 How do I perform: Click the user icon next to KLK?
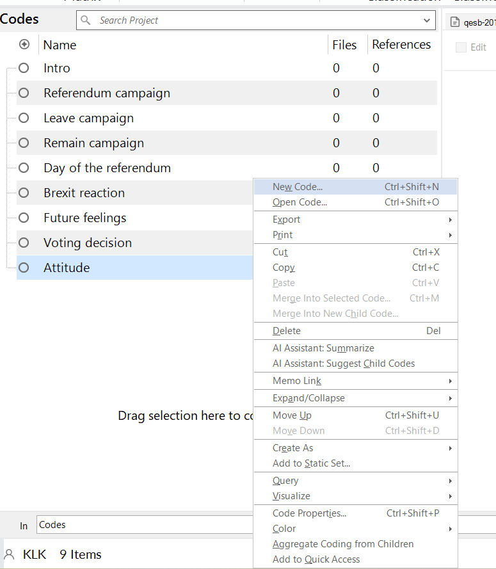point(10,554)
